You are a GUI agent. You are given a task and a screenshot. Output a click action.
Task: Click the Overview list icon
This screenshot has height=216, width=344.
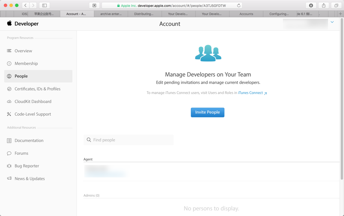click(9, 51)
